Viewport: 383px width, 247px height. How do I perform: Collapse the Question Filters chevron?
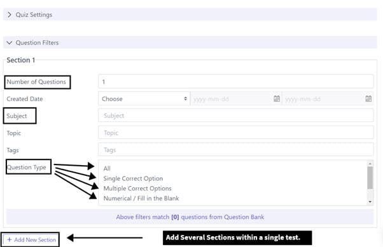coord(10,43)
